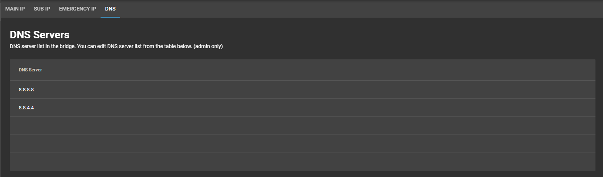This screenshot has width=603, height=177.
Task: Select the EMERGENCY IP tab
Action: click(77, 9)
